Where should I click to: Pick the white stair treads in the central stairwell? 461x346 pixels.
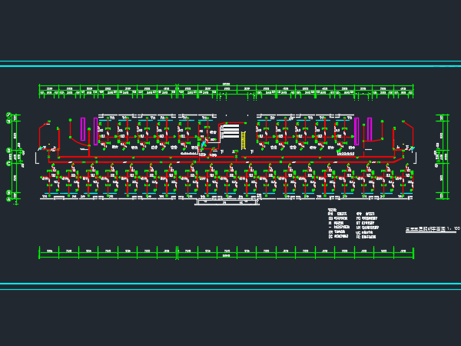(x=230, y=131)
